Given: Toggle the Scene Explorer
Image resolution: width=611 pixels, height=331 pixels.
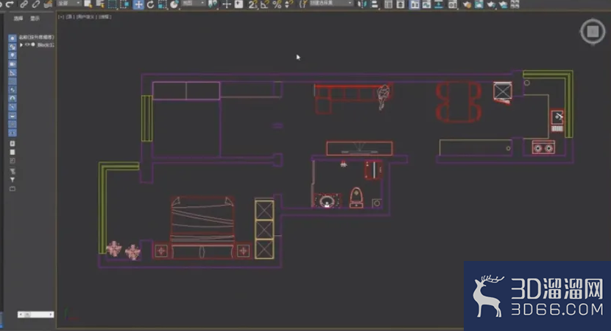Looking at the screenshot, I should point(388,4).
